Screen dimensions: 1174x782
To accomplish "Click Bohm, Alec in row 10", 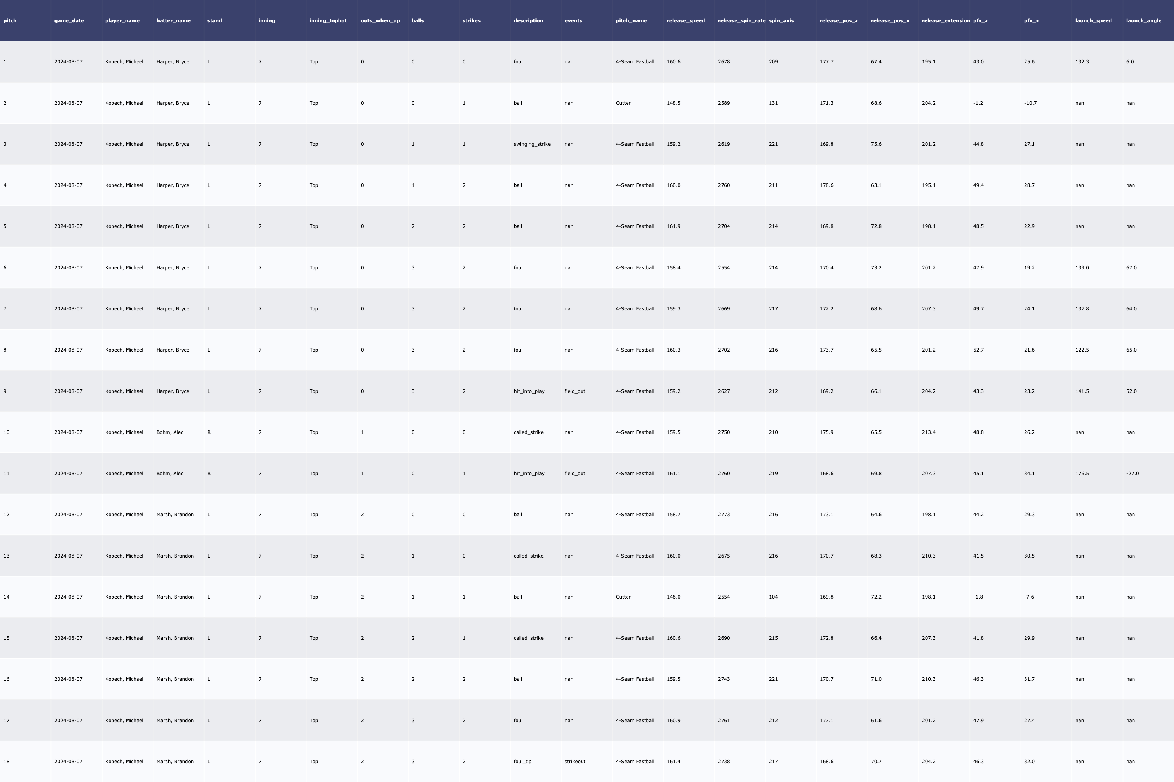I will [170, 432].
